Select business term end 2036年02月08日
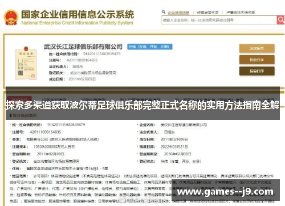The image size is (285, 206). coord(177,154)
